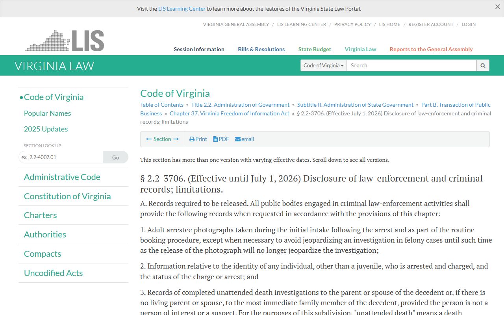
Task: Open Popular Names in sidebar
Action: 47,113
